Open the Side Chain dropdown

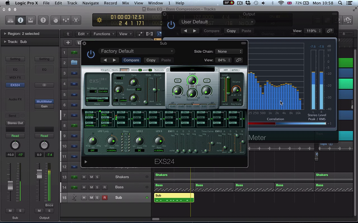229,51
